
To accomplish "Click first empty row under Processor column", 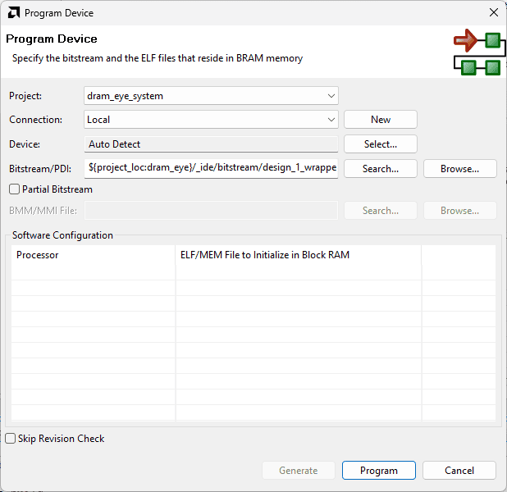I will 93,273.
